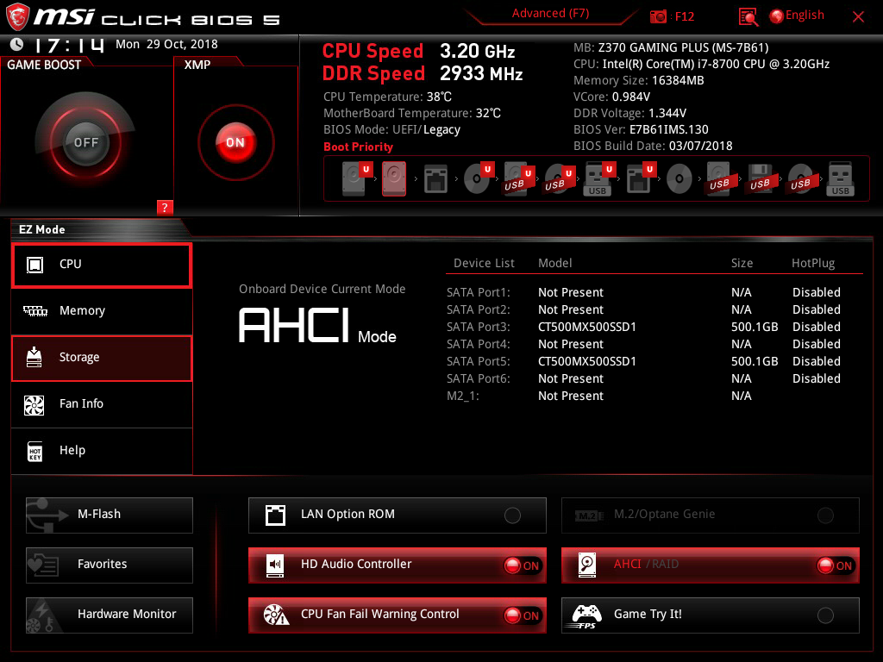883x662 pixels.
Task: Open the CPU info section
Action: [x=102, y=265]
